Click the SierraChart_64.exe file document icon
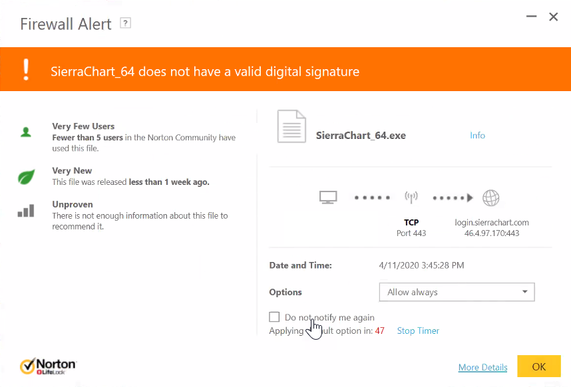 (291, 126)
